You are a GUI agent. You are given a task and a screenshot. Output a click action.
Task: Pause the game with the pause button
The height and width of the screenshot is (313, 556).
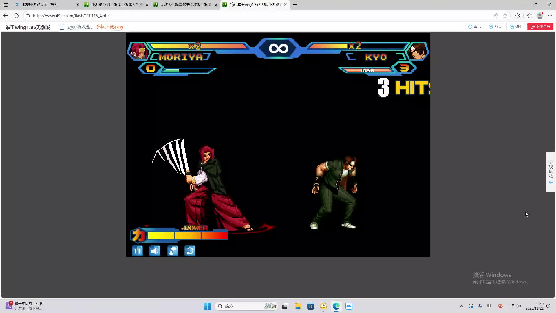pyautogui.click(x=137, y=251)
